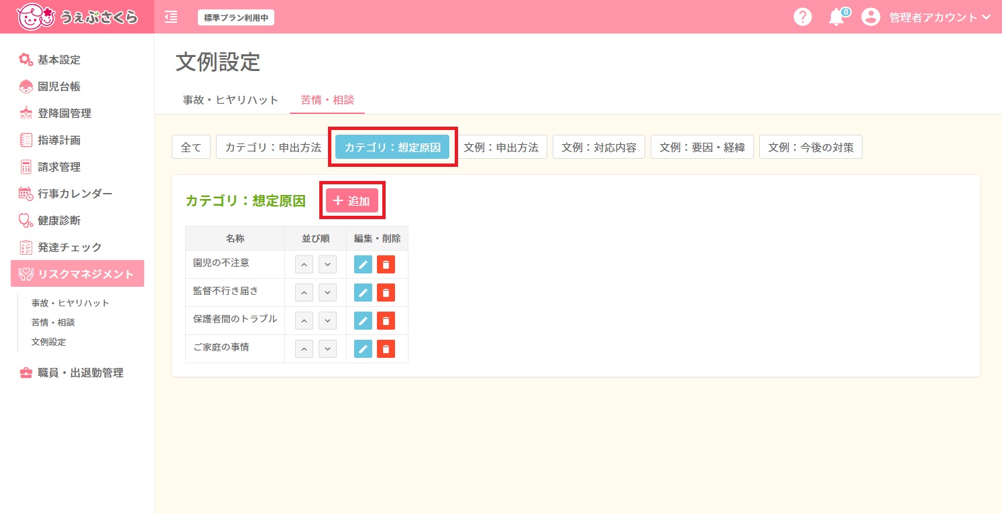Edit 園児の不注意 with pencil icon
This screenshot has width=1002, height=514.
pos(363,265)
